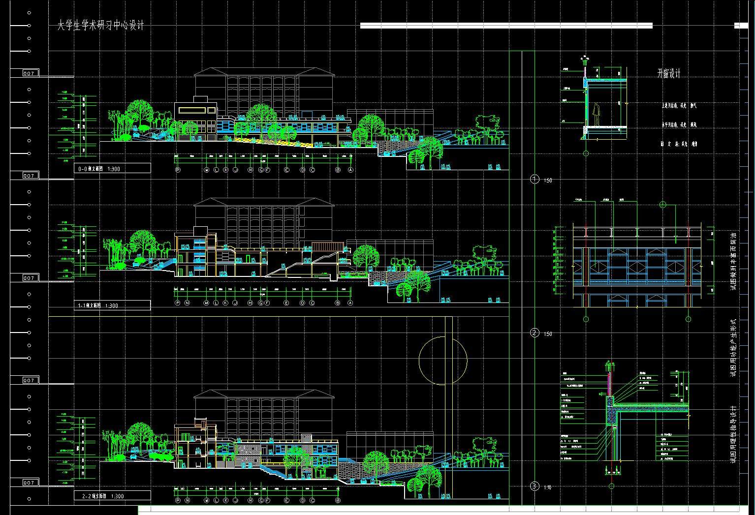Click axis bubble P in top section
This screenshot has width=755, height=515.
[178, 170]
